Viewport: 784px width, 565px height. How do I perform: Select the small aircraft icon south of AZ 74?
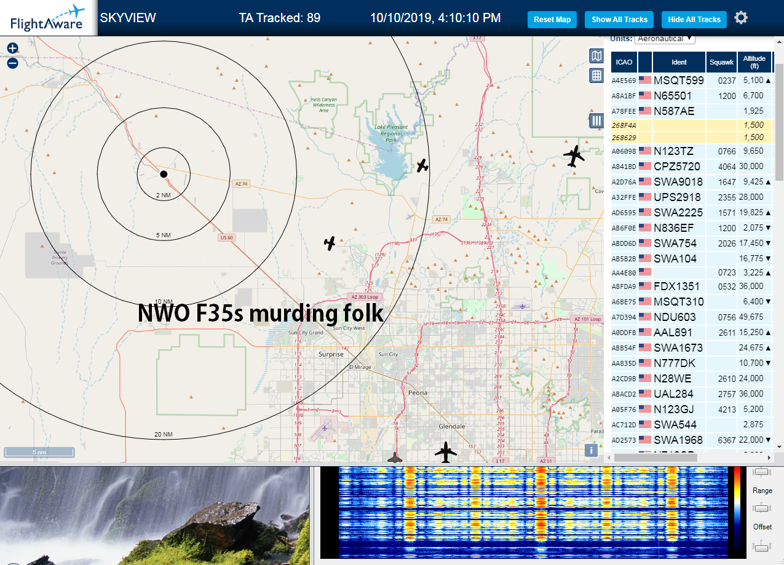(330, 243)
